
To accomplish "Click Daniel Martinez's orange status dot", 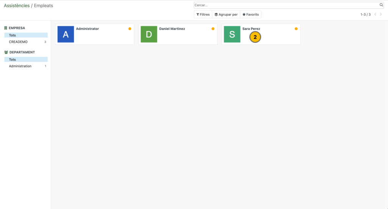I will point(213,29).
